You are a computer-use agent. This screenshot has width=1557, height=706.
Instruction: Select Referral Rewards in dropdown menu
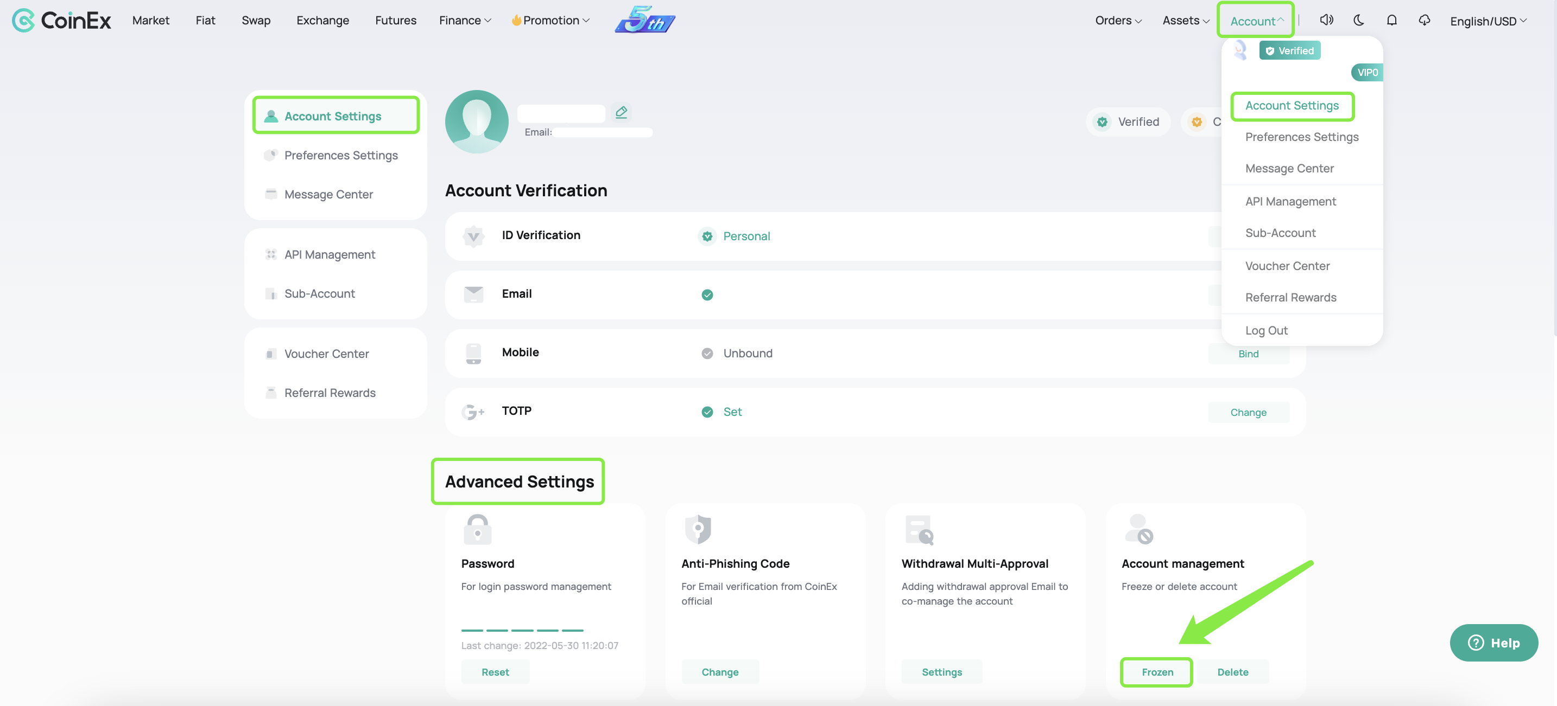tap(1290, 298)
